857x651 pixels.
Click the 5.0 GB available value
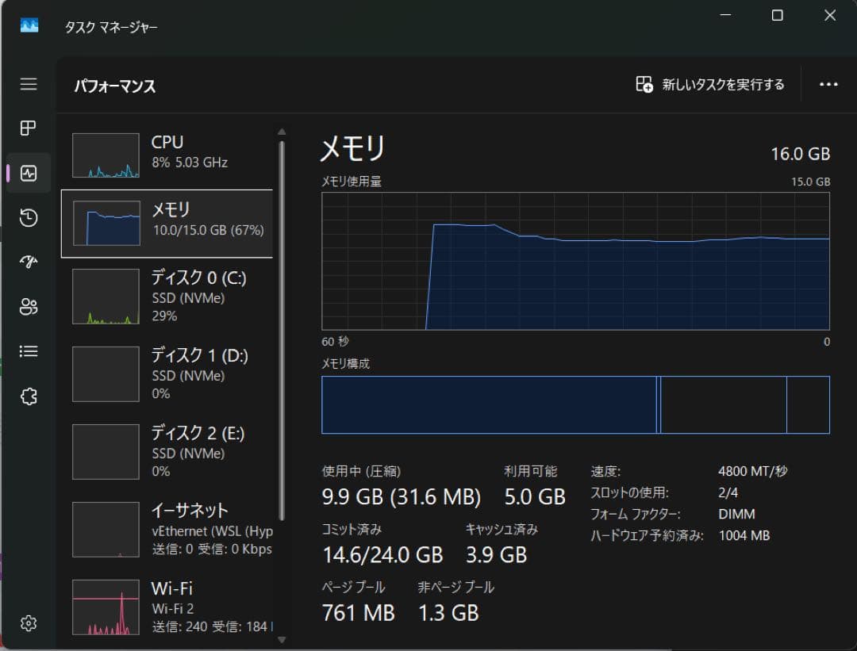pyautogui.click(x=535, y=497)
